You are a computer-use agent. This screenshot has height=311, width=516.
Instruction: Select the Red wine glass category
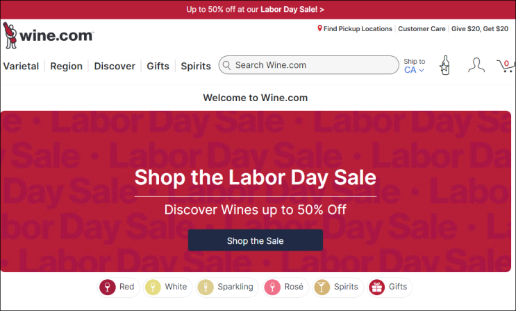tap(118, 287)
